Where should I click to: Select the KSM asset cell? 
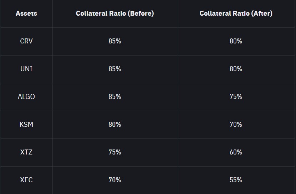tap(26, 125)
